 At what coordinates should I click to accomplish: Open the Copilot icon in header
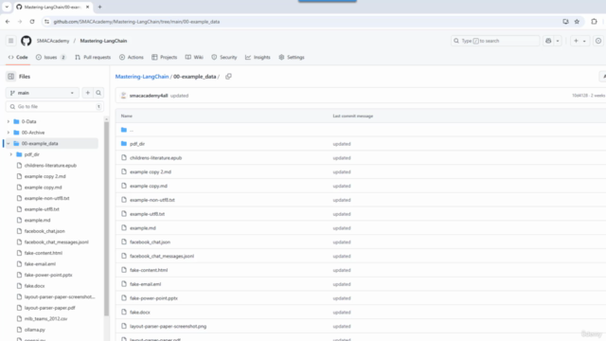(x=548, y=41)
